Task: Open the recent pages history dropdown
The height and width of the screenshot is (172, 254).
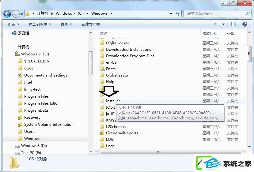Action: click(22, 14)
